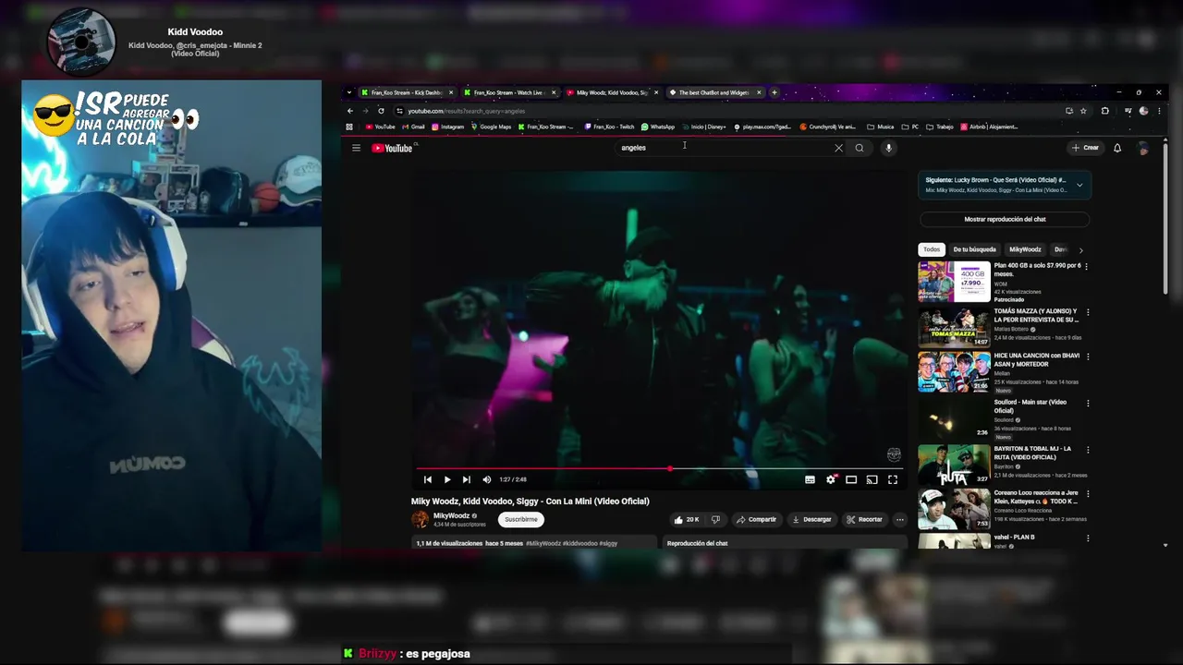Switch to Fran_Koo Stream Kick Dashboard tab
Viewport: 1183px width, 665px height.
(407, 92)
